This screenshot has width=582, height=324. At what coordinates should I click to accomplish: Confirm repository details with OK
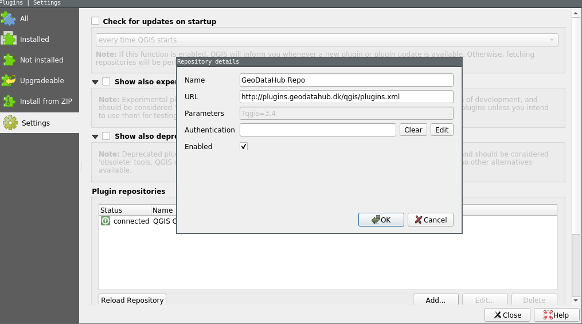381,220
